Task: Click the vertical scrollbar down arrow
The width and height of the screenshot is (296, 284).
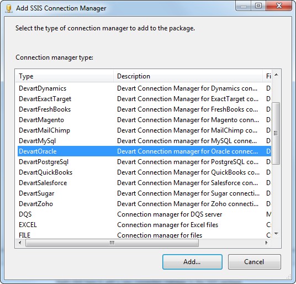Action: click(276, 234)
